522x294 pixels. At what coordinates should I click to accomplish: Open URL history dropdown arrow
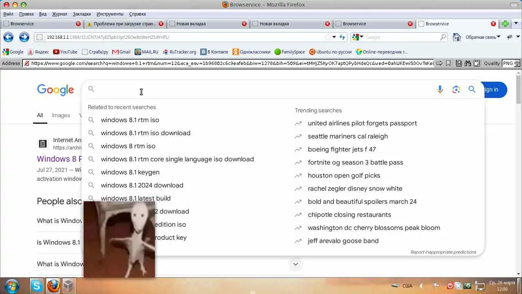click(x=334, y=37)
